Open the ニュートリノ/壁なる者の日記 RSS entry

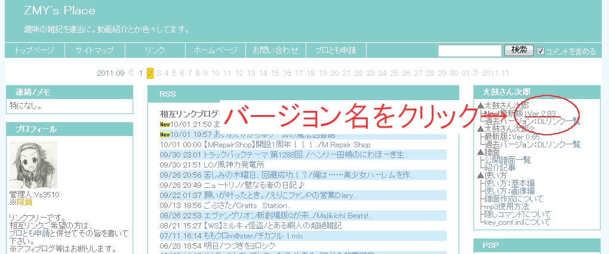tap(254, 185)
